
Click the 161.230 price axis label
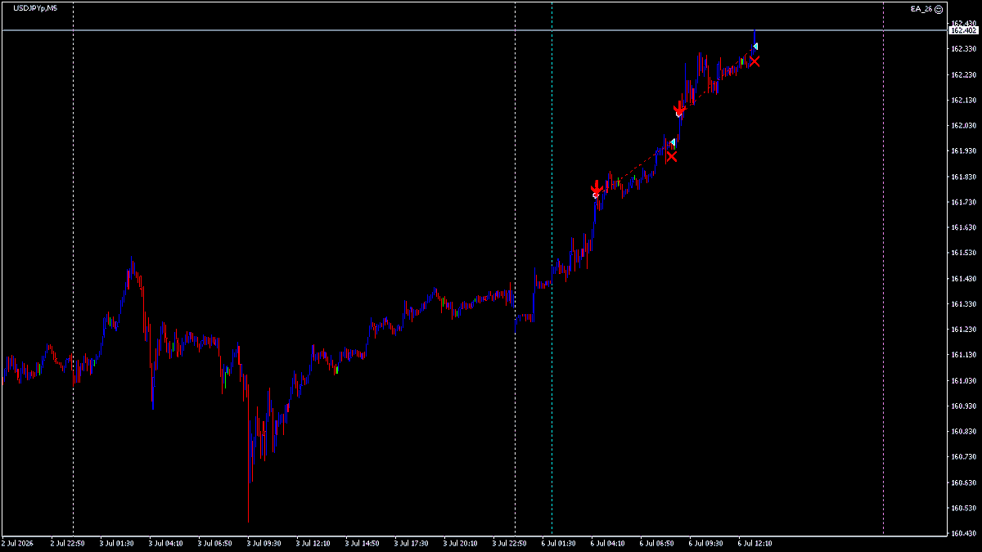click(x=963, y=330)
